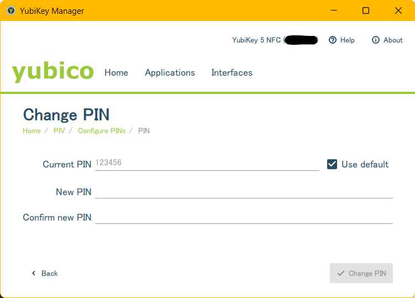Click the Change PIN button
The width and height of the screenshot is (415, 298).
point(361,273)
